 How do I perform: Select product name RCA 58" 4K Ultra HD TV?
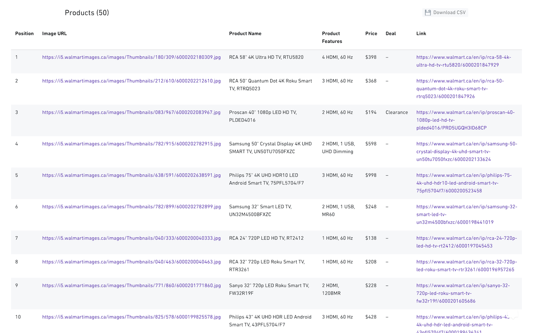tap(266, 57)
